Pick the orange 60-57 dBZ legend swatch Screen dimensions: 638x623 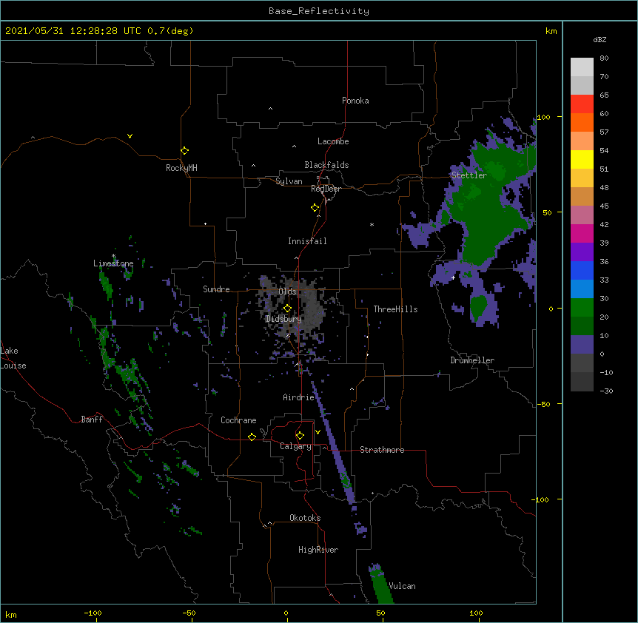point(582,122)
